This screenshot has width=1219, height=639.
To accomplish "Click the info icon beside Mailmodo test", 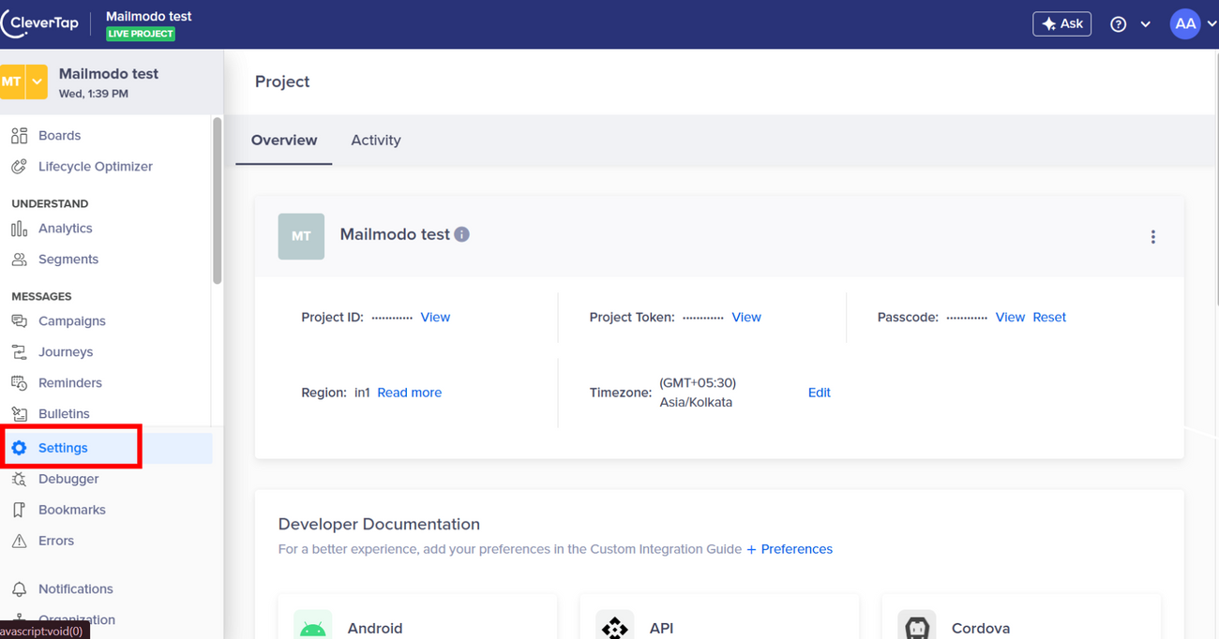I will click(461, 234).
